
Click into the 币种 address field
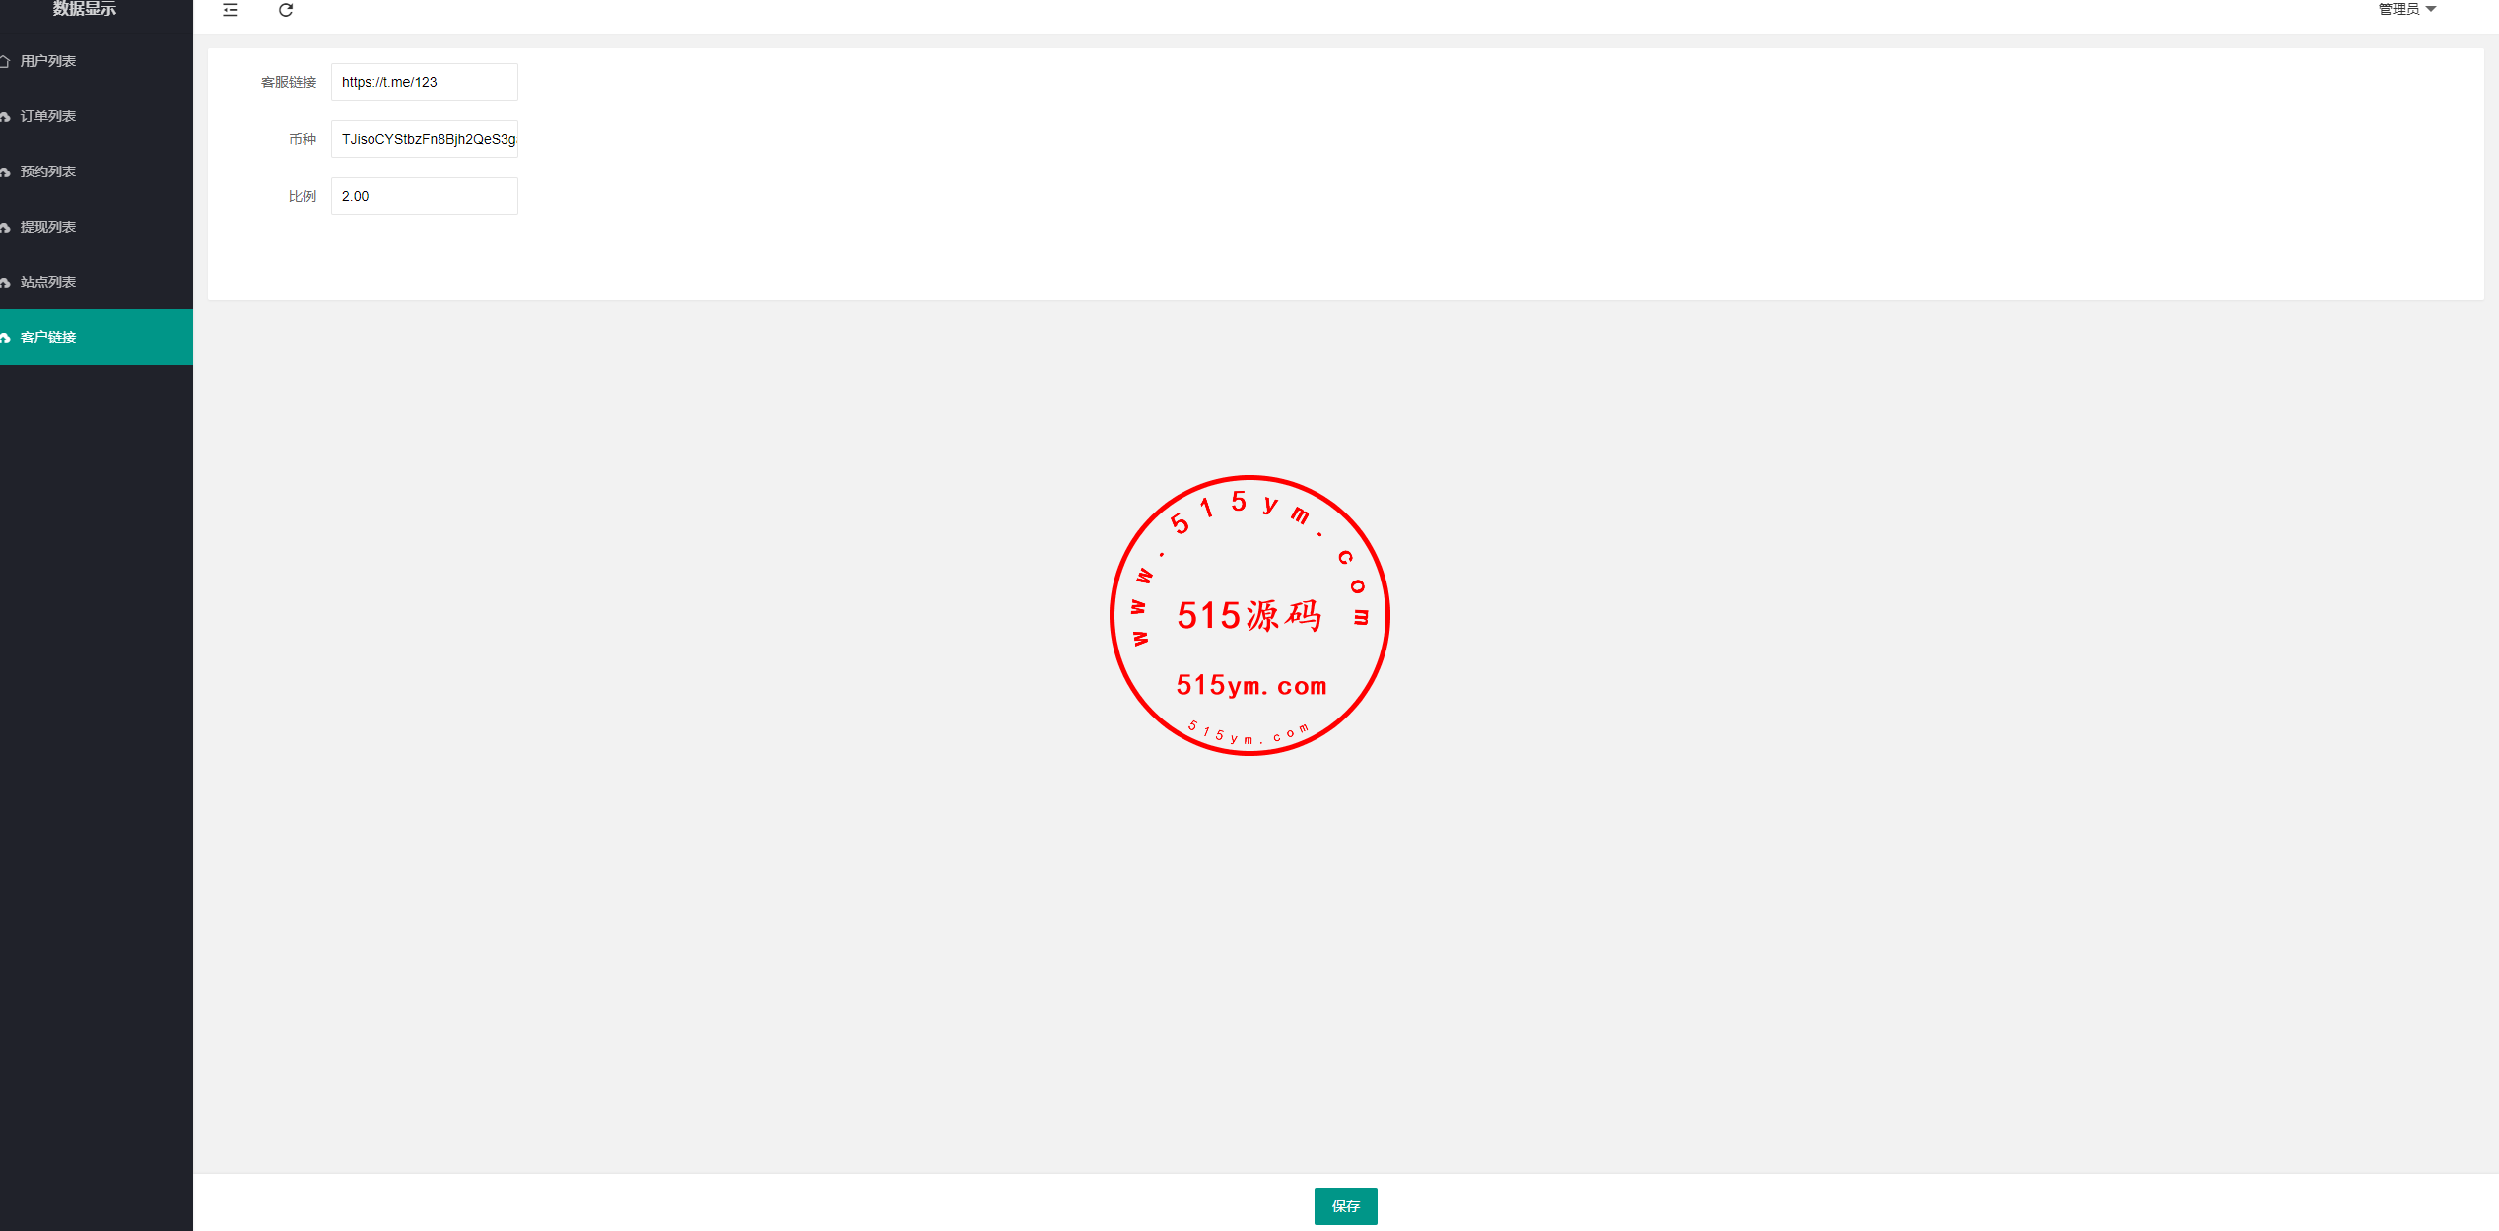(425, 139)
